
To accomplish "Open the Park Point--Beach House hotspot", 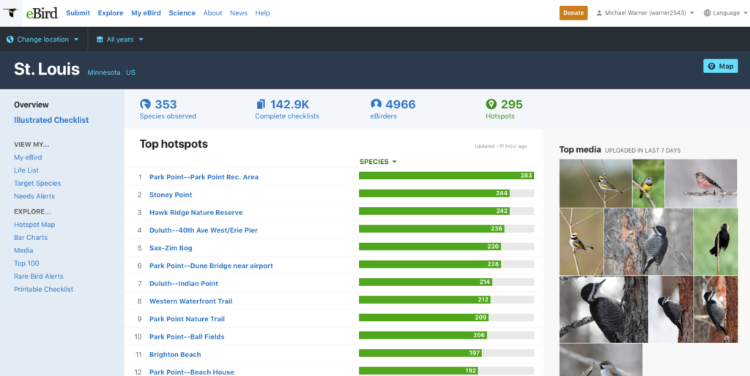I will pyautogui.click(x=192, y=372).
